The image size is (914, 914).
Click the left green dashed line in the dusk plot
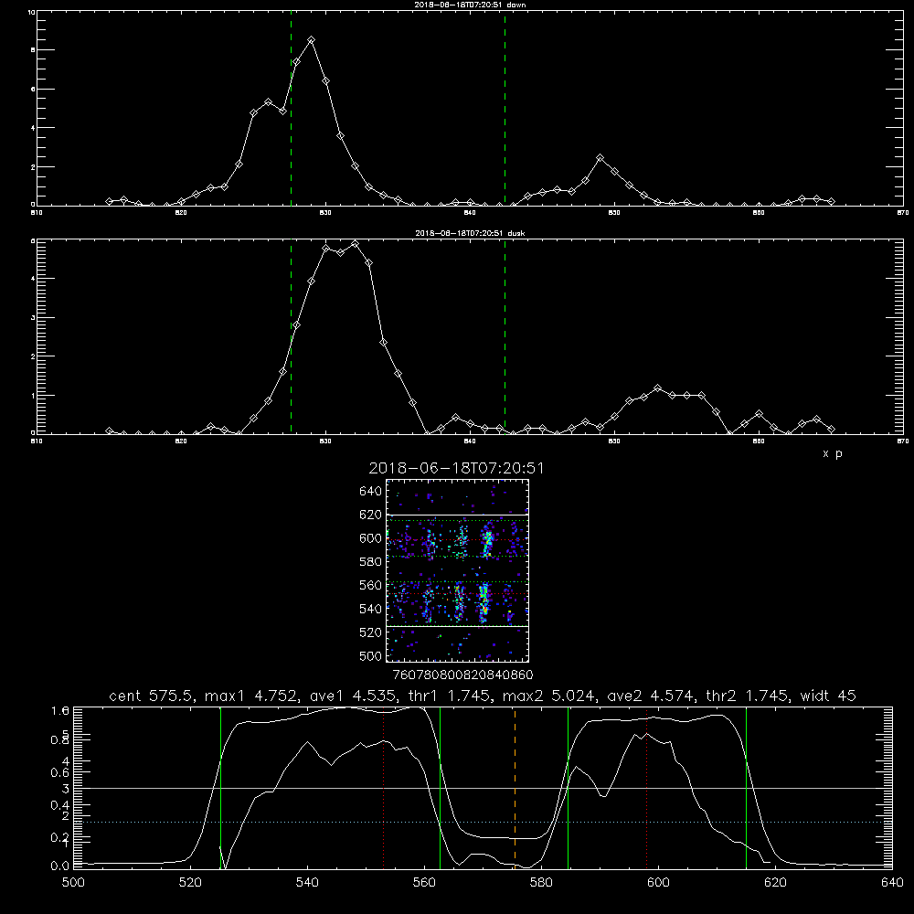291,337
